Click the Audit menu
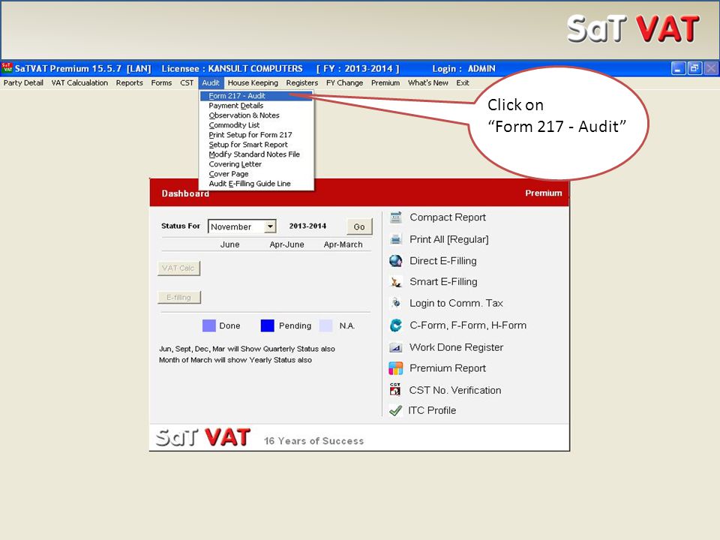This screenshot has height=540, width=720. [x=211, y=82]
